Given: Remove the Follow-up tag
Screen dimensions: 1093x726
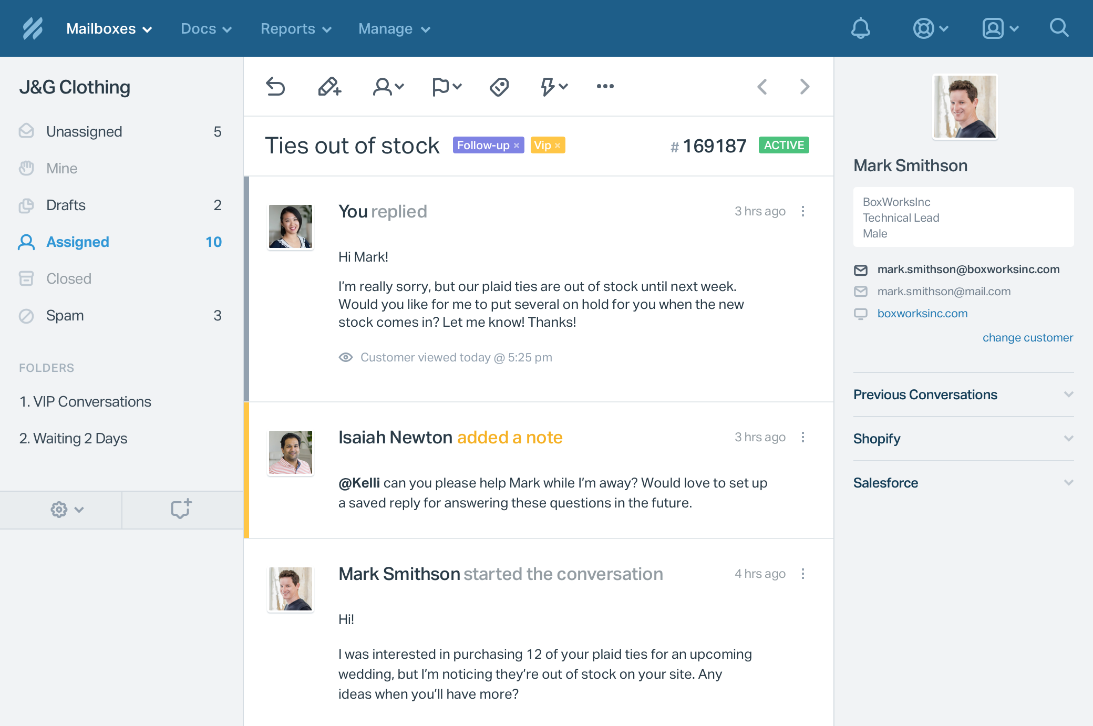Looking at the screenshot, I should click(517, 146).
